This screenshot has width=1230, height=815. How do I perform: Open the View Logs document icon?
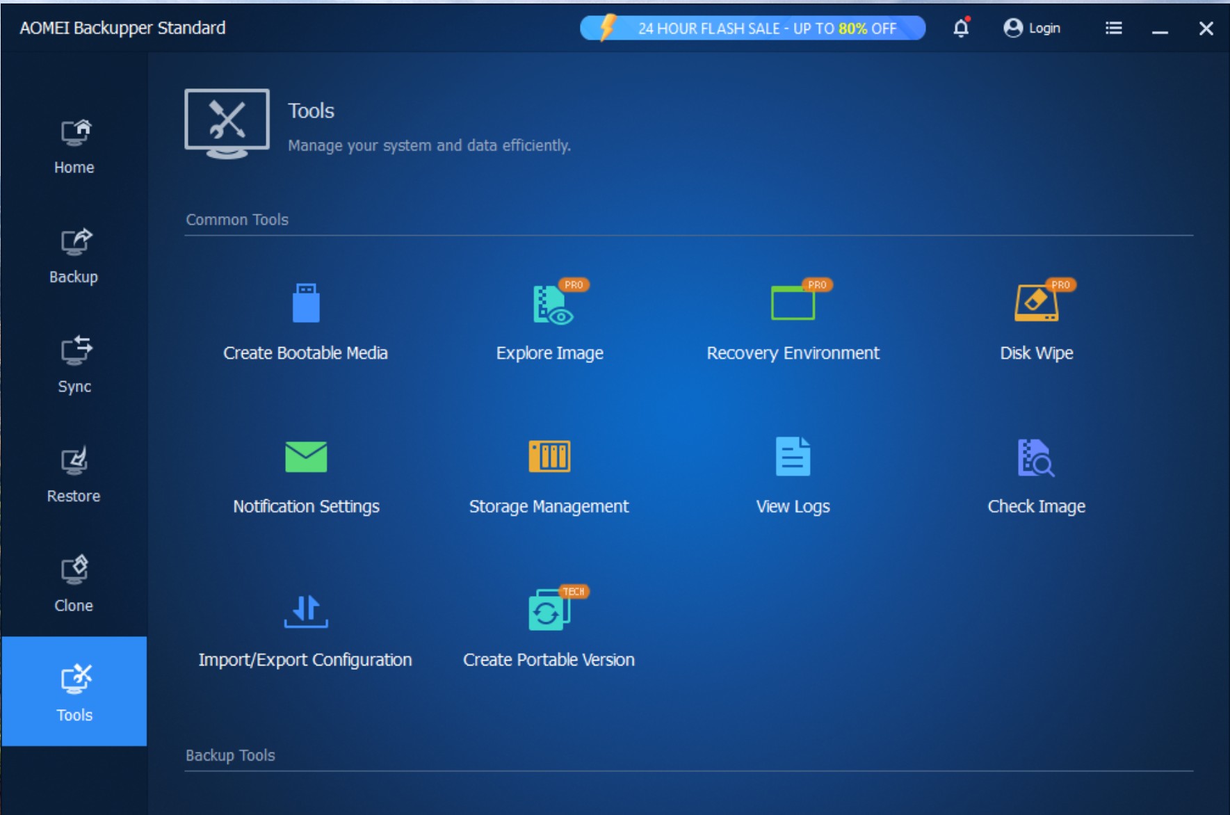(x=793, y=456)
